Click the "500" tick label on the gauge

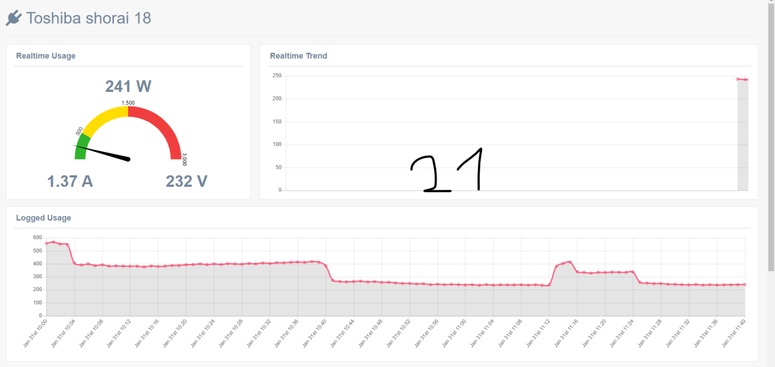coord(79,131)
